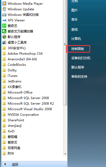Click the shenjianji folder icon
The image size is (106, 167).
click(x=4, y=126)
